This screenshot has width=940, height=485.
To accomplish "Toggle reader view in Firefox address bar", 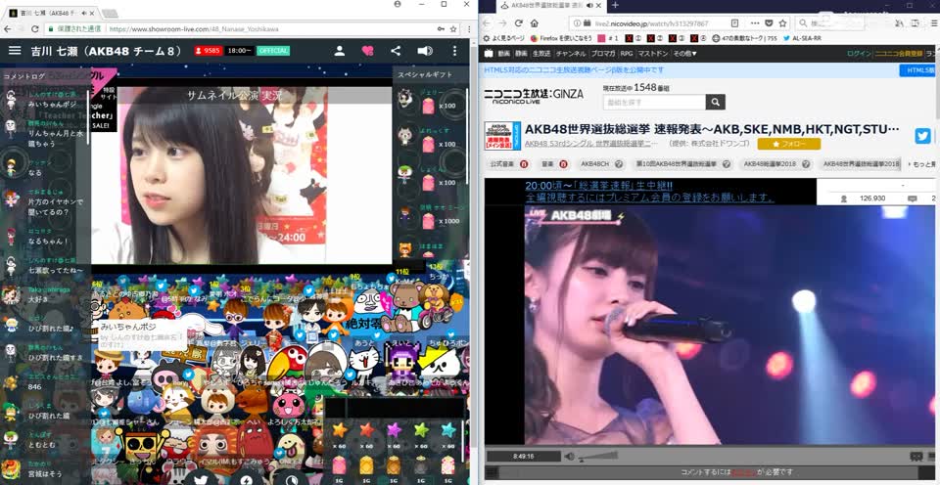I will pos(734,23).
